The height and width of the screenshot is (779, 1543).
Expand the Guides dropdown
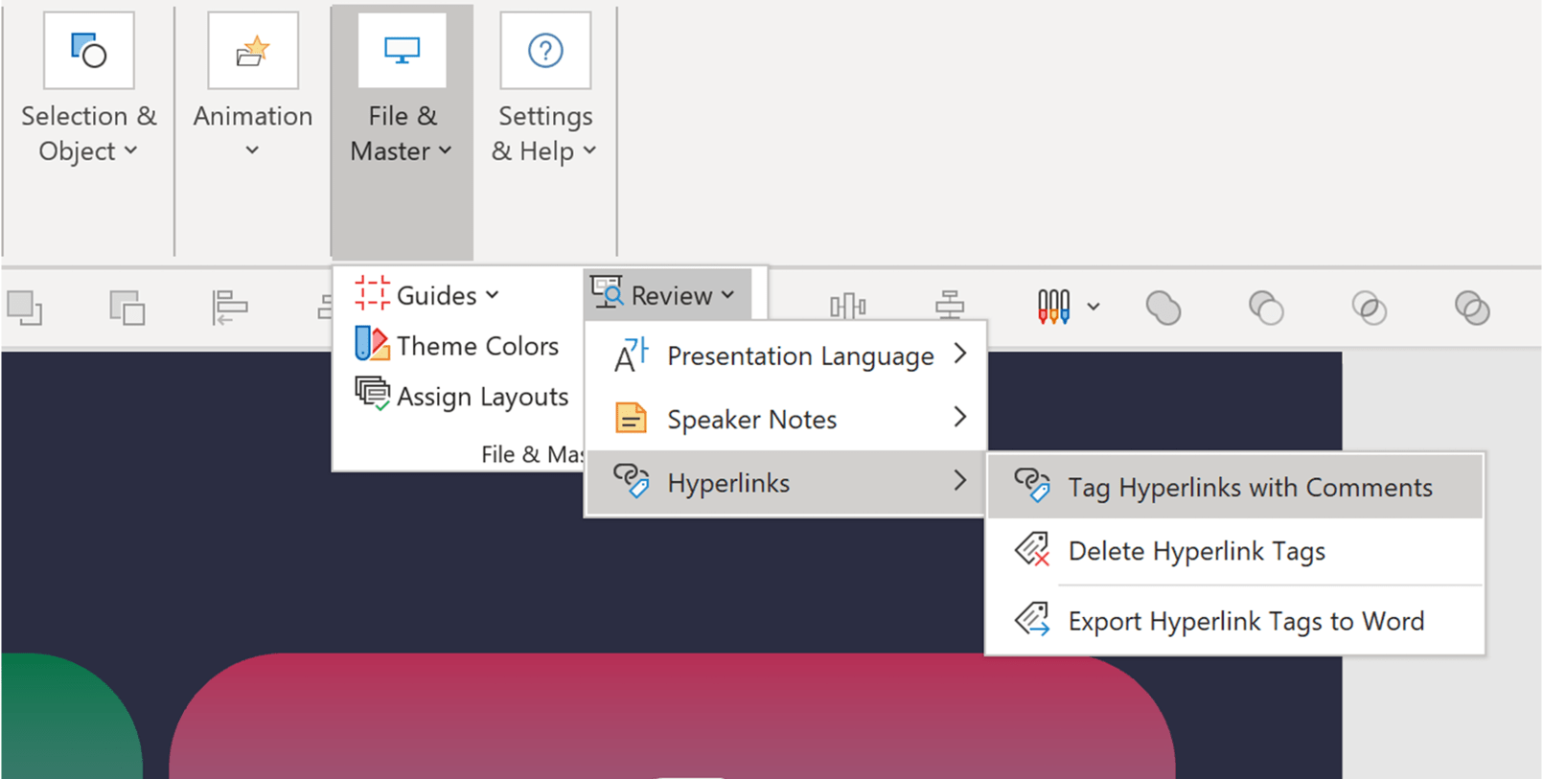point(426,295)
